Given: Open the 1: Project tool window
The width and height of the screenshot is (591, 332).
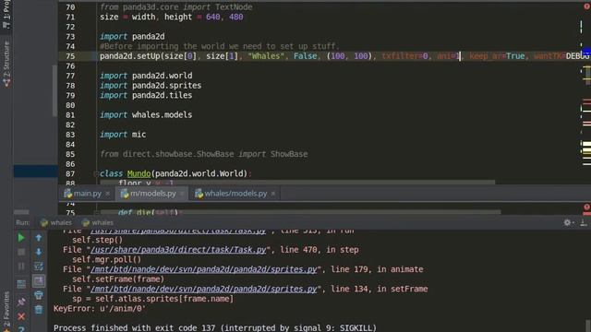Looking at the screenshot, I should (6, 15).
